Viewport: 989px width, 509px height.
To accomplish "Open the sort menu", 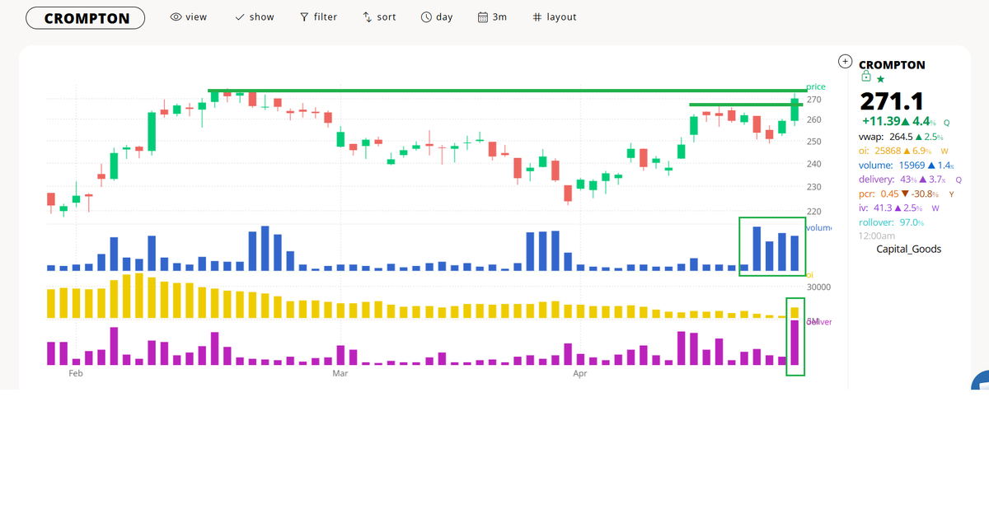I will [380, 16].
